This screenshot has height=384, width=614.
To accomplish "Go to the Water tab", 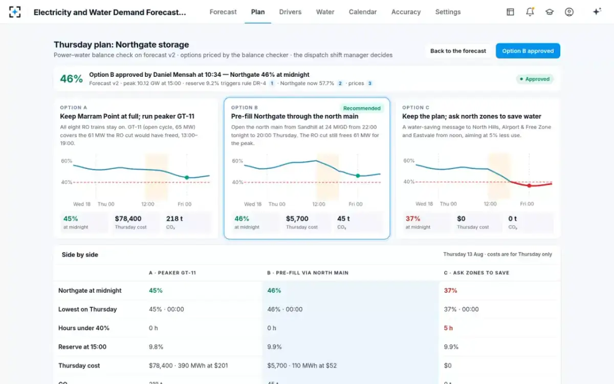I will coord(325,12).
